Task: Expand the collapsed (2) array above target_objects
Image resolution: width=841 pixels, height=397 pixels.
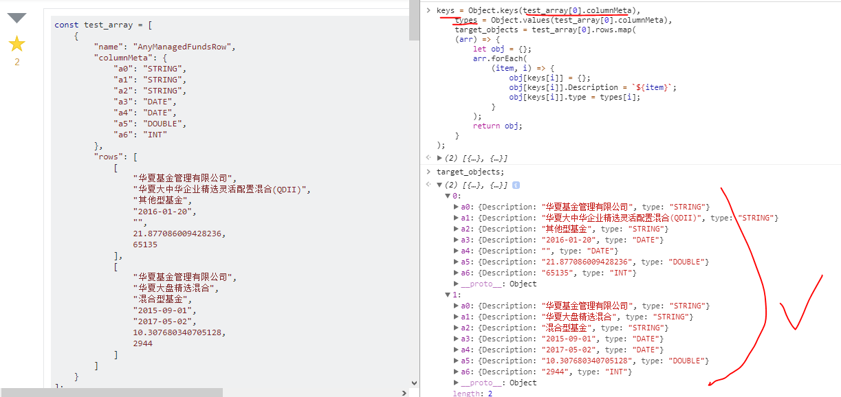Action: point(440,159)
